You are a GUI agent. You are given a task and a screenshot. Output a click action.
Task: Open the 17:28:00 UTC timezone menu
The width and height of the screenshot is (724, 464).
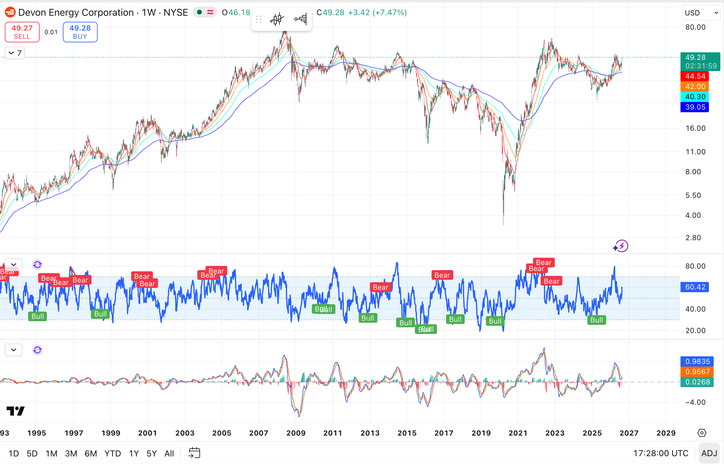[661, 453]
